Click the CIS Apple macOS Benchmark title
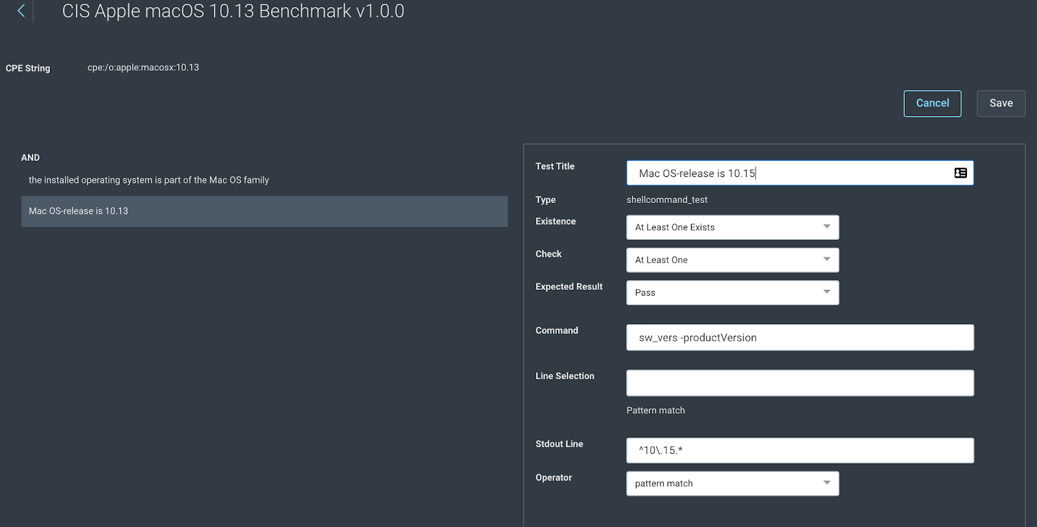The width and height of the screenshot is (1037, 527). pos(233,11)
